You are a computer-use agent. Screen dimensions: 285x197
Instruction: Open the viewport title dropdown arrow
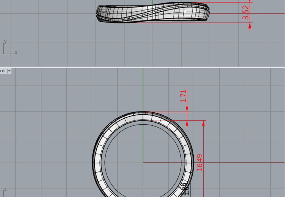pyautogui.click(x=9, y=71)
